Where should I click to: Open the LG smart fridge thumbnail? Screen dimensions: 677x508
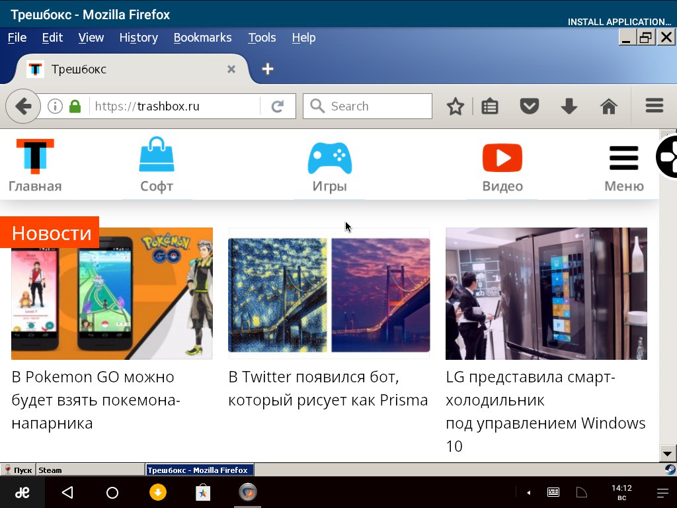tap(546, 294)
